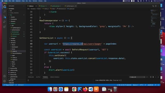Image resolution: width=165 pixels, height=93 pixels.
Task: Close the bottom terminal panel
Action: (158, 77)
